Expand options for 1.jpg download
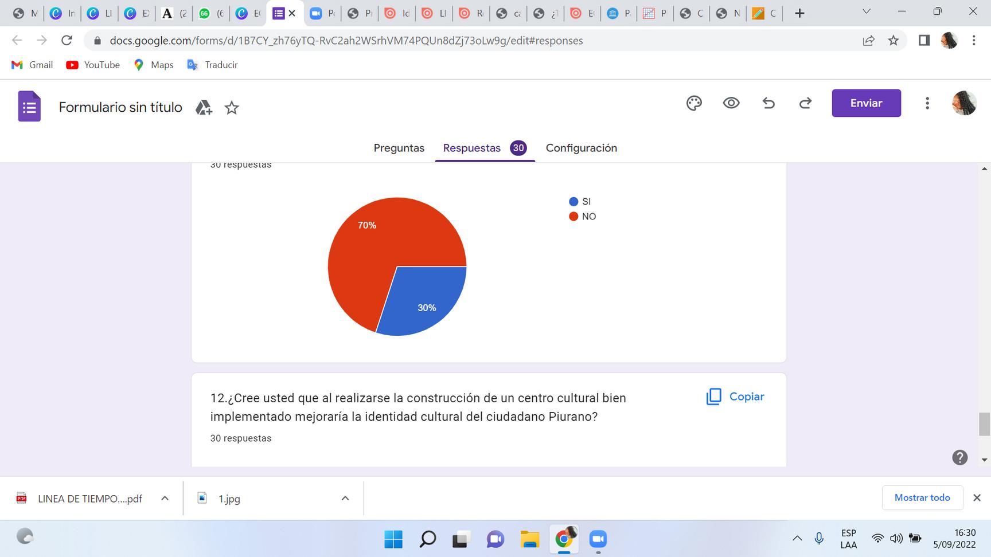 [345, 499]
